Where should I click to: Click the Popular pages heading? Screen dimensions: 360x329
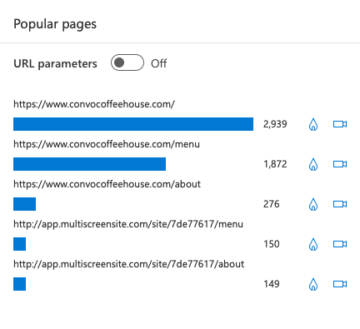(x=55, y=24)
